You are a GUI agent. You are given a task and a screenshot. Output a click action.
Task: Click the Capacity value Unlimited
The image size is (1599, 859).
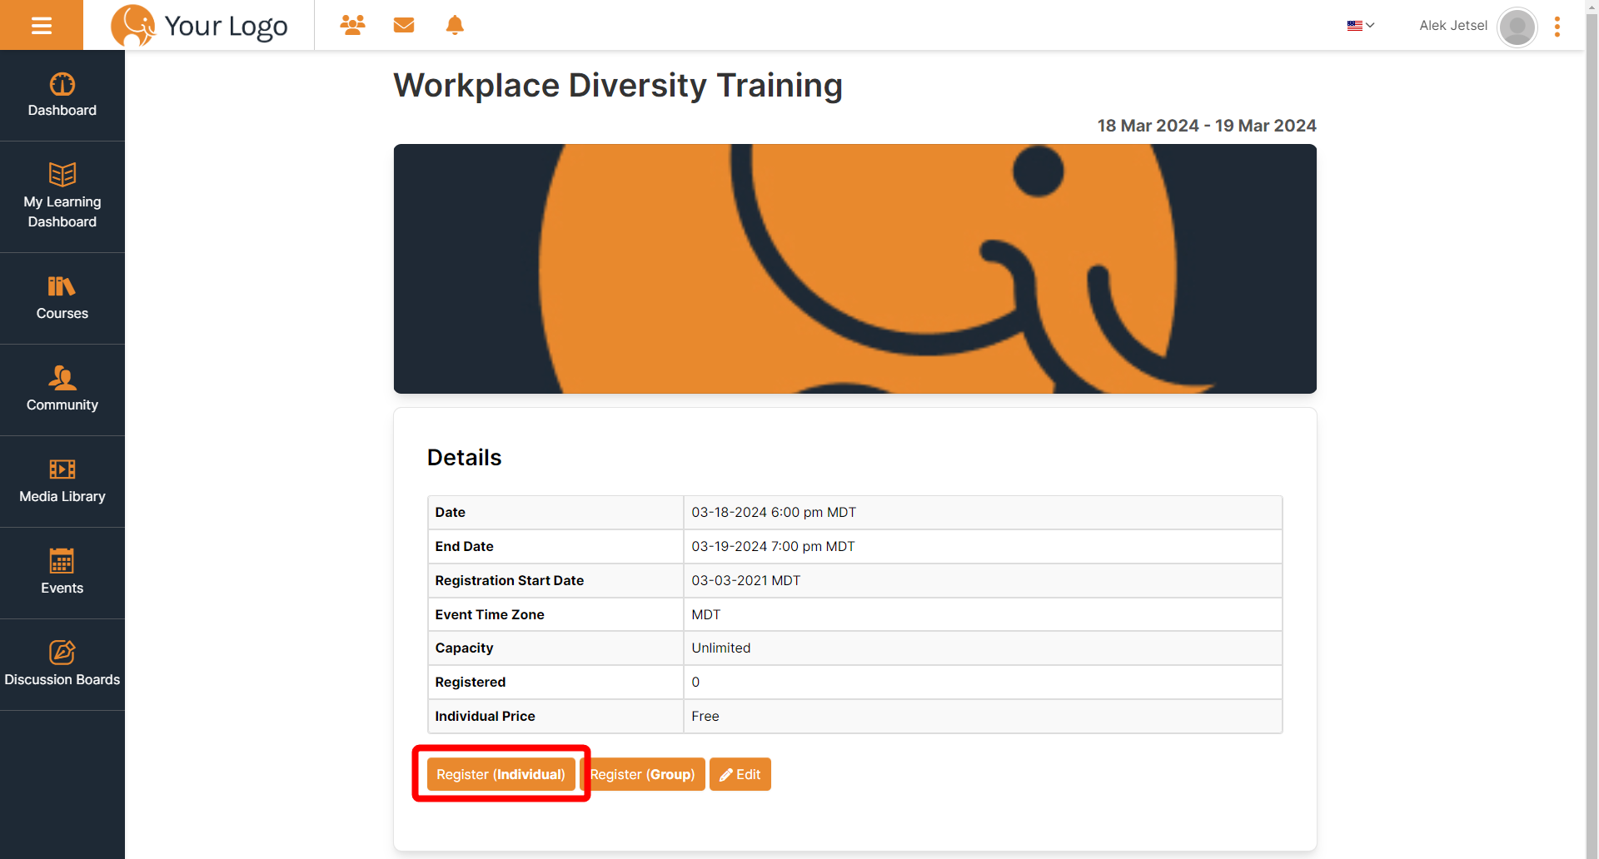point(720,648)
